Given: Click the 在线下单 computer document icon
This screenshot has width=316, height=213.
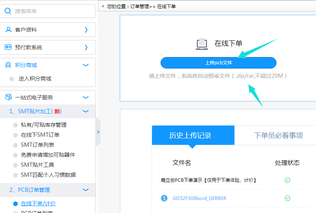Looking at the screenshot, I should click(202, 44).
